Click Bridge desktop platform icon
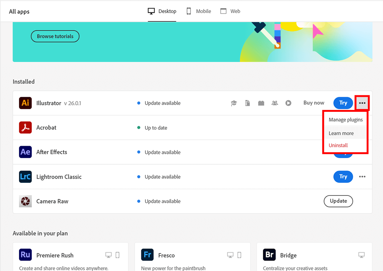This screenshot has width=383, height=271. click(362, 255)
